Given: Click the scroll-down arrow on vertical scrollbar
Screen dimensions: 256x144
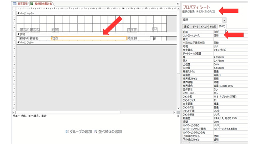Looking at the screenshot, I should pos(178,109).
